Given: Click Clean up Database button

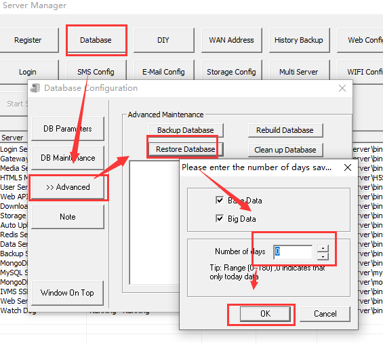Looking at the screenshot, I should coord(285,150).
